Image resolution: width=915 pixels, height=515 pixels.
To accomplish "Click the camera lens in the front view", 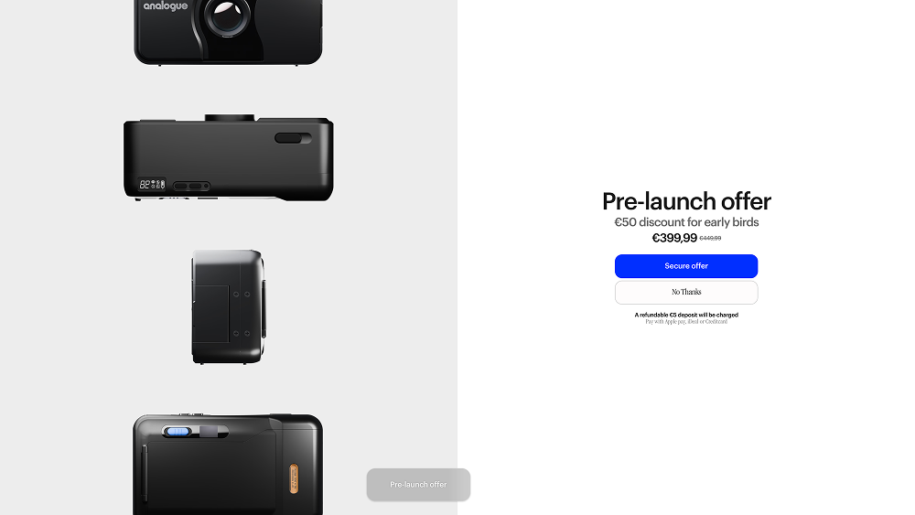I will point(228,16).
